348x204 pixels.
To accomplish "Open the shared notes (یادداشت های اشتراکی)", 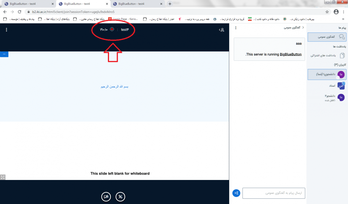I will tap(327, 55).
